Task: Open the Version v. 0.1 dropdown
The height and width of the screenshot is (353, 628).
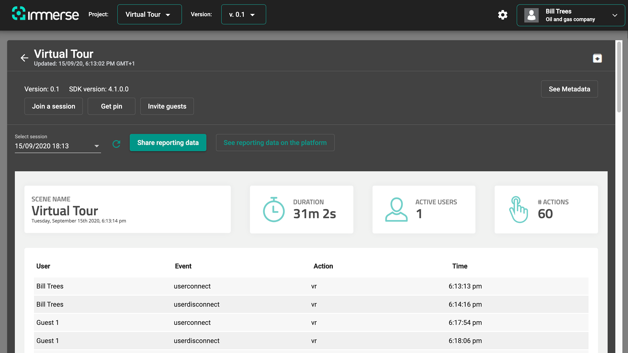Action: [243, 14]
